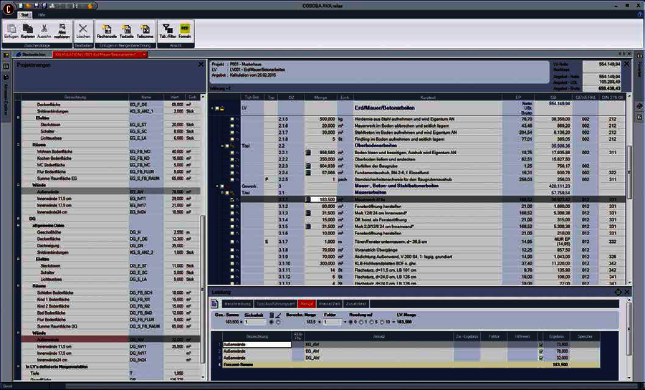This screenshot has height=390, width=645.
Task: Collapse the Gewerk 3 tree node
Action: click(x=217, y=186)
